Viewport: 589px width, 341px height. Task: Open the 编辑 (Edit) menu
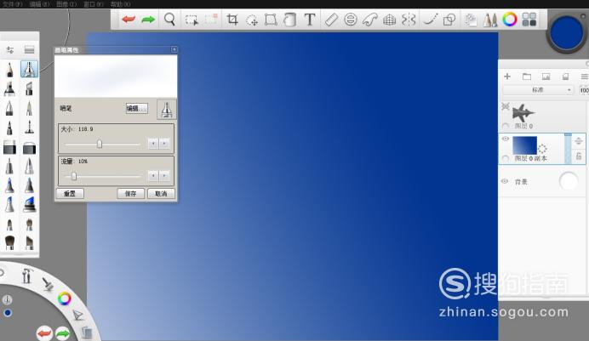39,4
